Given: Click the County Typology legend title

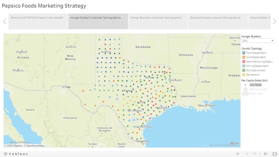Looking at the screenshot, I should point(252,49).
